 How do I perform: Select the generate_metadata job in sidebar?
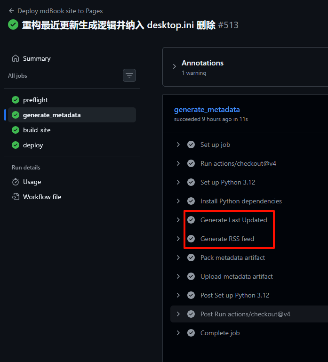coord(72,115)
